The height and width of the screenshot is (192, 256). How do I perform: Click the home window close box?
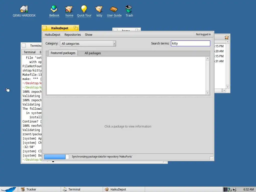[115, 30]
